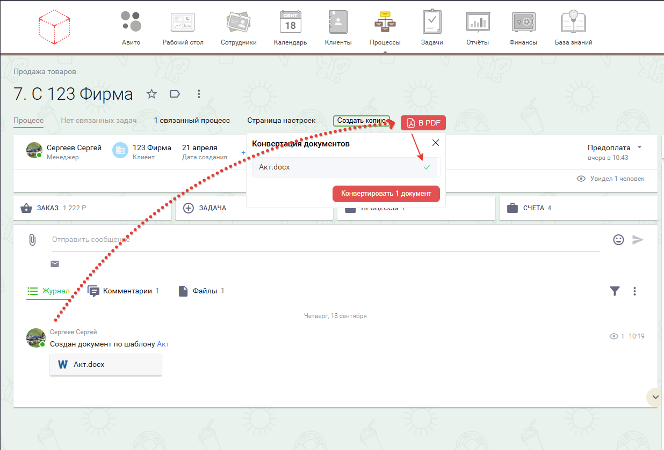Open База знаний knowledge base icon
This screenshot has height=450, width=664.
click(x=573, y=23)
